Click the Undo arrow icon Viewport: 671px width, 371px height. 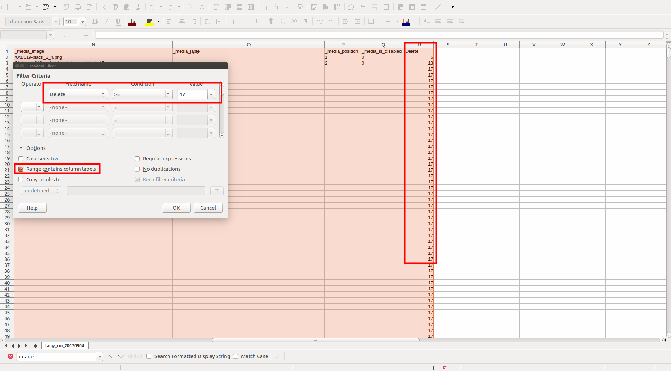(x=152, y=7)
